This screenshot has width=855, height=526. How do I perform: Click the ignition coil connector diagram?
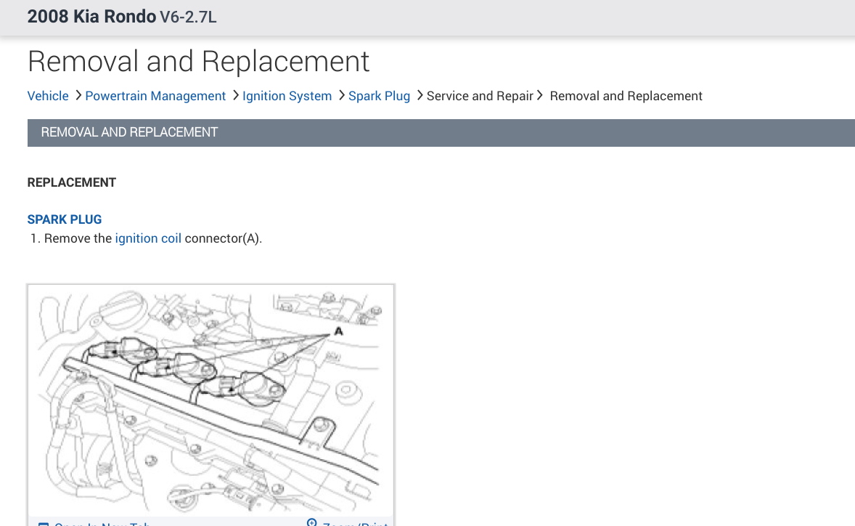(x=211, y=399)
